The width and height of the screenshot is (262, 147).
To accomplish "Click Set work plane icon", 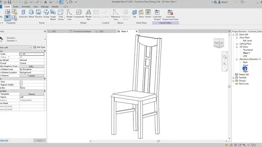I will (x=135, y=13).
